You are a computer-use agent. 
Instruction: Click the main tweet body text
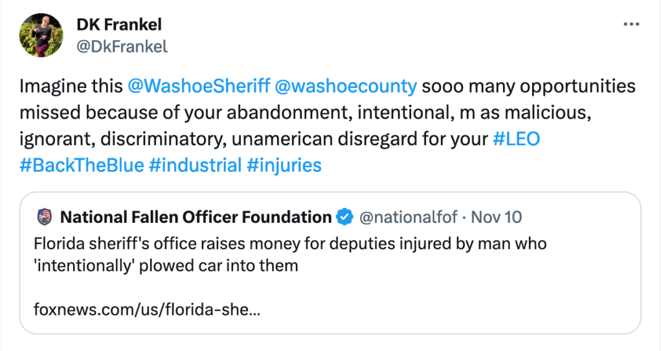[327, 126]
